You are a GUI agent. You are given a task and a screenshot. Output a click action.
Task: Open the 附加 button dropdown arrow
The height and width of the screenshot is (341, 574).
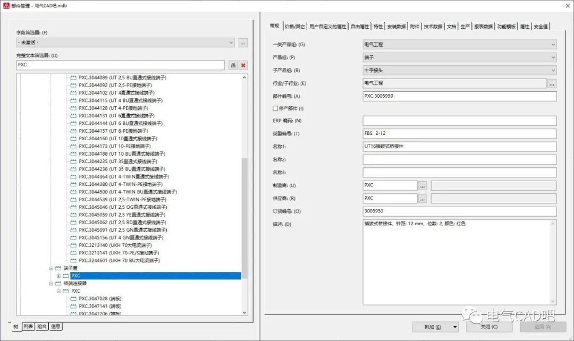tap(456, 327)
